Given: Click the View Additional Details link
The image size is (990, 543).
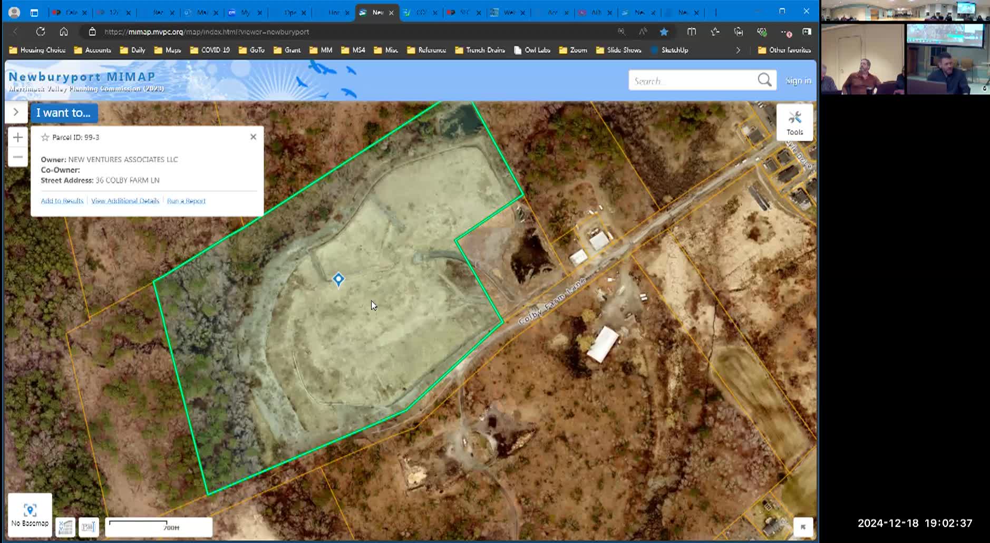Looking at the screenshot, I should coord(125,201).
